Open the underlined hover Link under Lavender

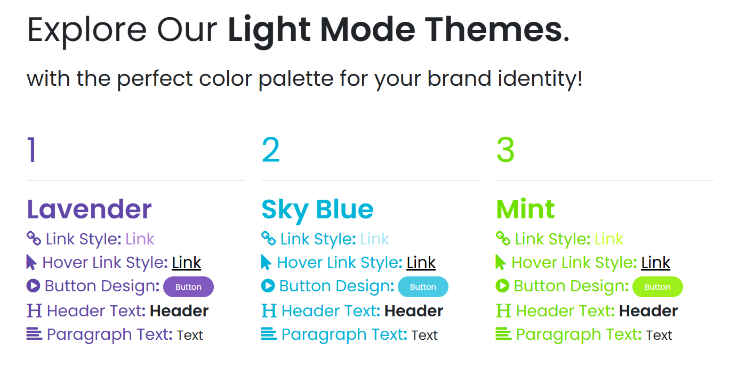186,263
